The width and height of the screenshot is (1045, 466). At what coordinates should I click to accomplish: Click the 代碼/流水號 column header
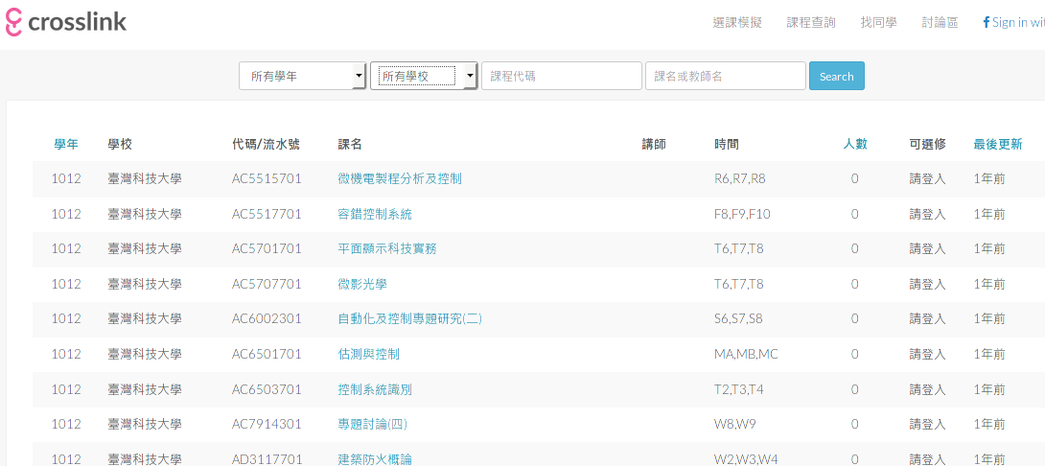coord(266,144)
